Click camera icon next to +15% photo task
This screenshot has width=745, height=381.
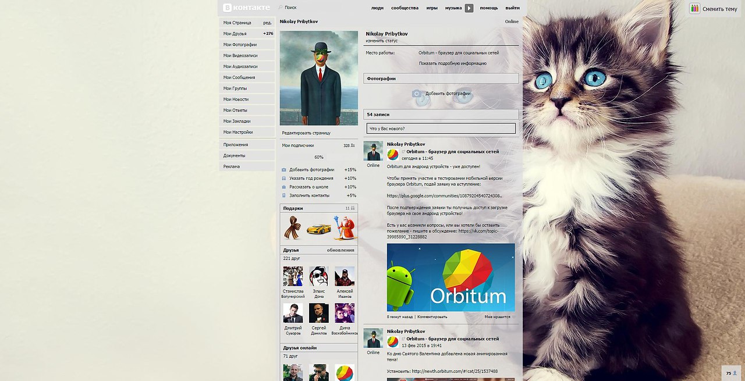(284, 170)
